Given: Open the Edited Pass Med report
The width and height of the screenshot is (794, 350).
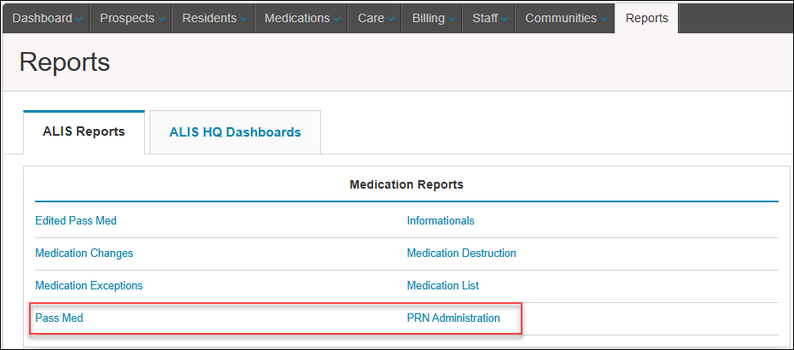Looking at the screenshot, I should (76, 221).
